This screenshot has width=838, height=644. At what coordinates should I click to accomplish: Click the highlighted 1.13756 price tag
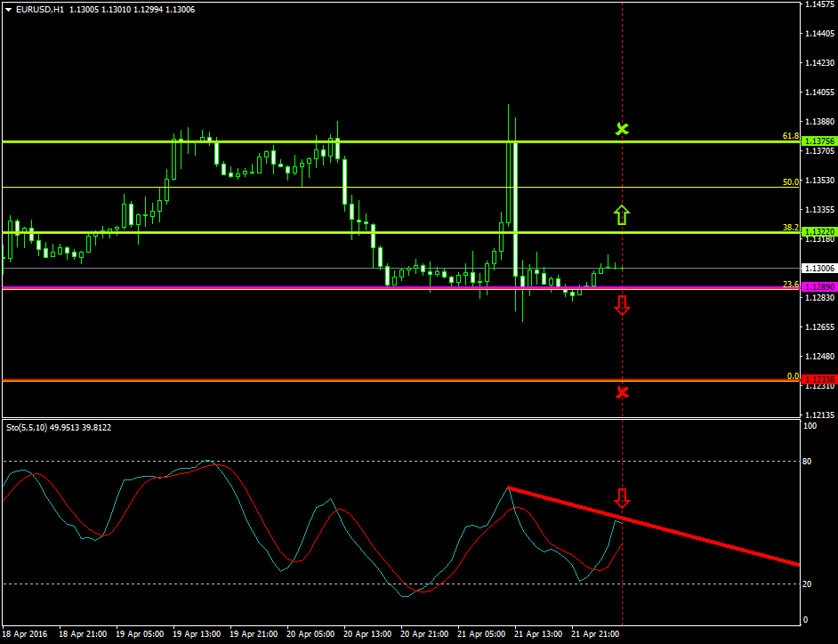click(x=818, y=140)
